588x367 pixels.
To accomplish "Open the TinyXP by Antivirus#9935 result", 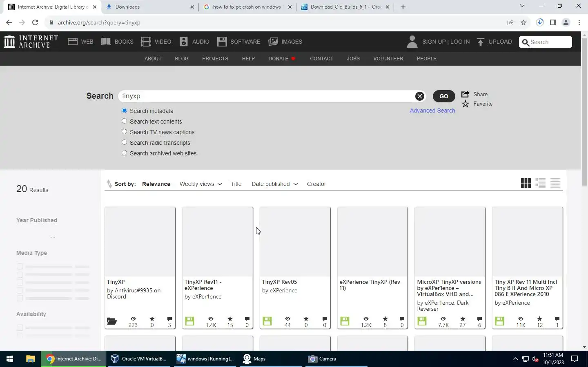I will pyautogui.click(x=140, y=268).
